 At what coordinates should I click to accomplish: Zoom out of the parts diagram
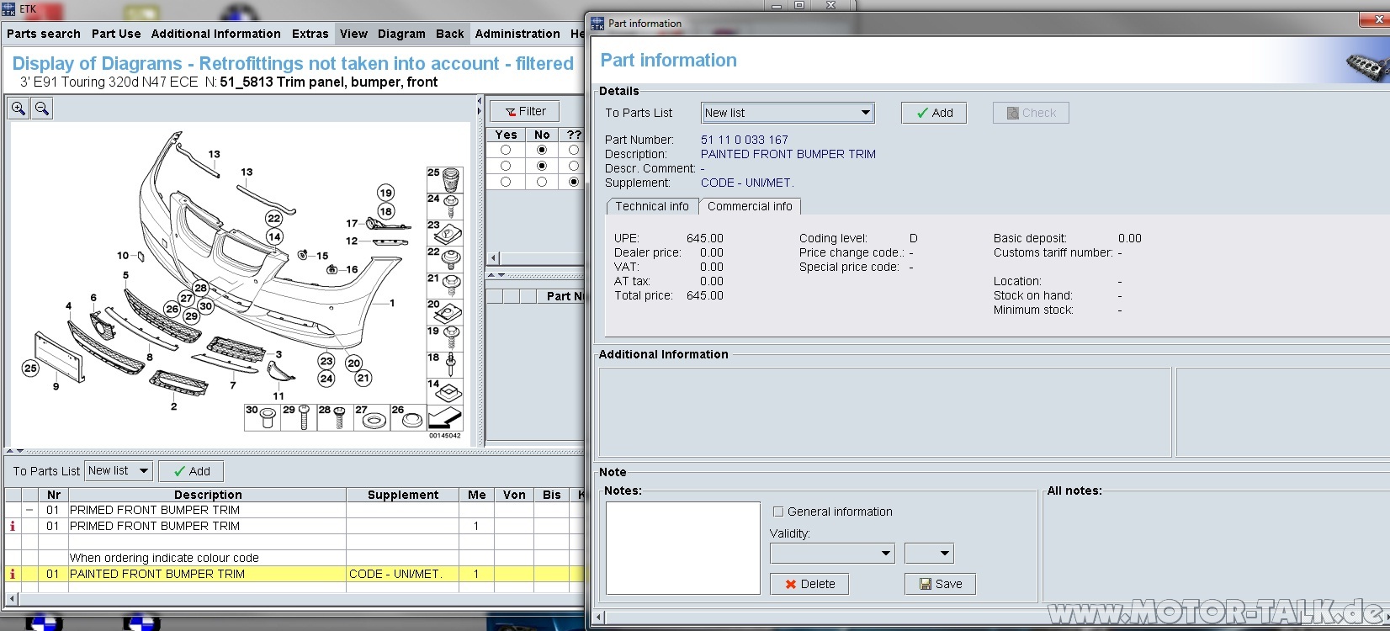tap(42, 109)
